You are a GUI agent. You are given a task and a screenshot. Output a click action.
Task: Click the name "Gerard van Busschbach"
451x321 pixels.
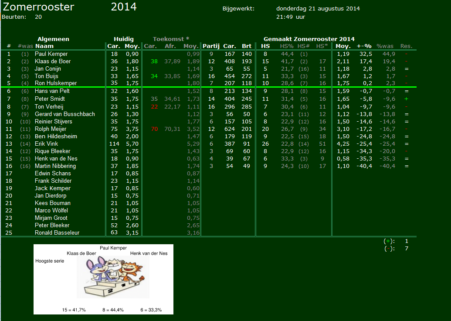[65, 114]
